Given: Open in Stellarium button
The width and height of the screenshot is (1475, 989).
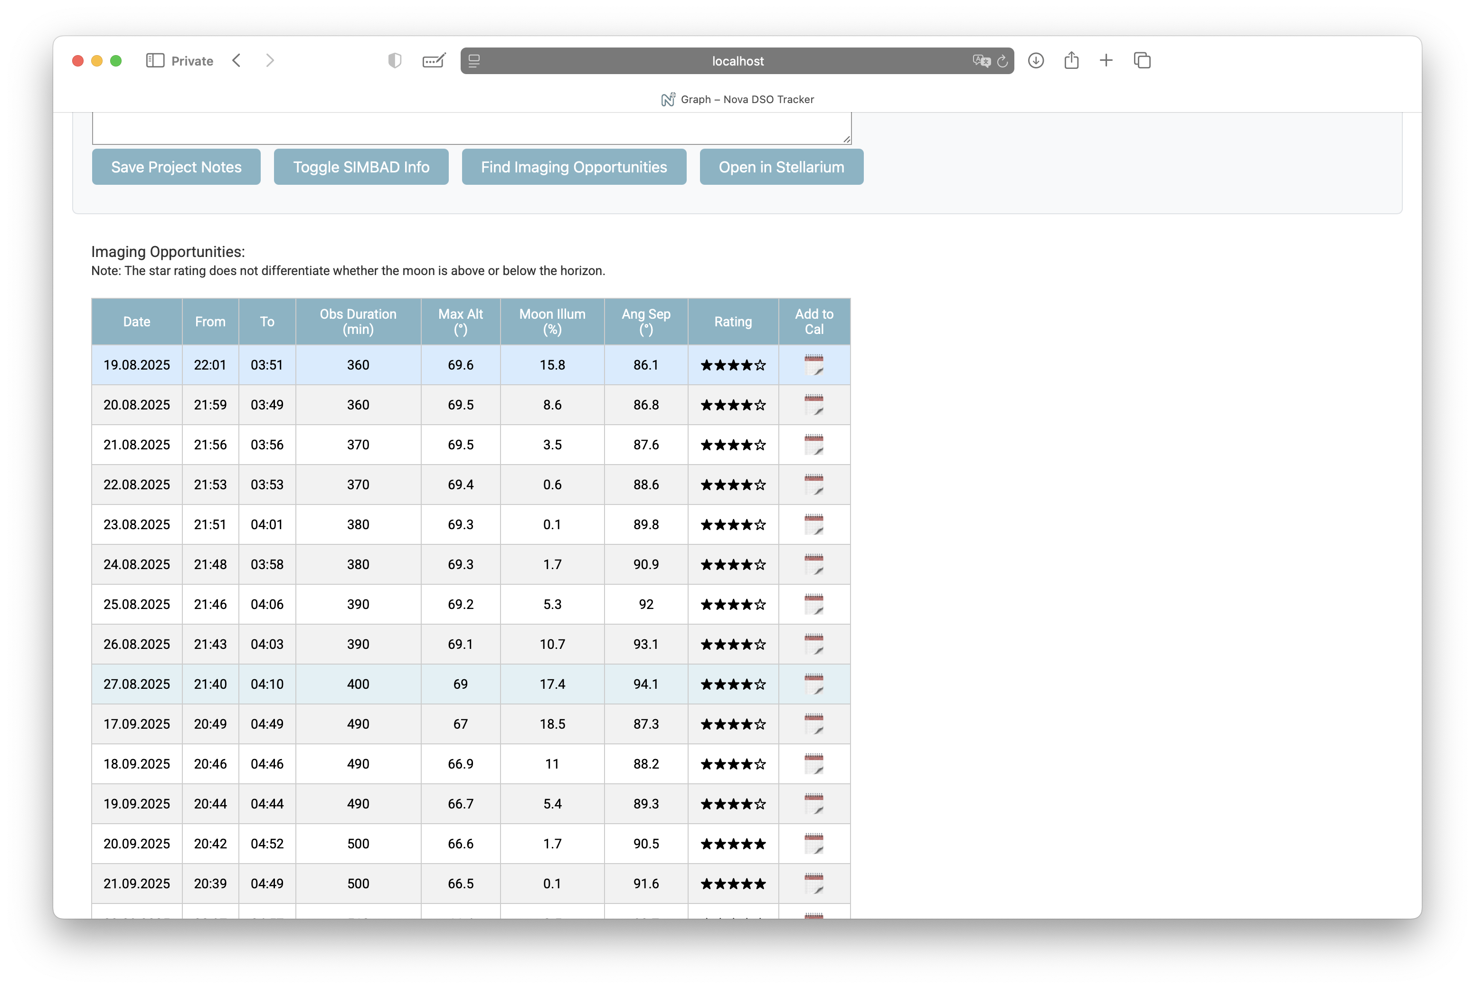Looking at the screenshot, I should point(781,167).
